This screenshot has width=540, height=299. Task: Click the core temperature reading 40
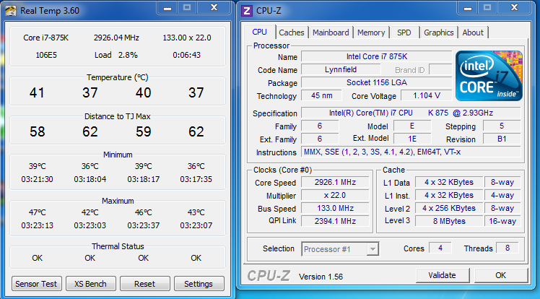point(143,92)
